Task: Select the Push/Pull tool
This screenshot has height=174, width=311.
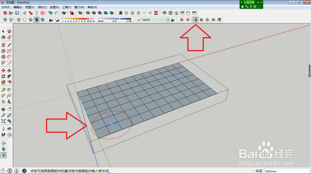Action: (x=9, y=71)
